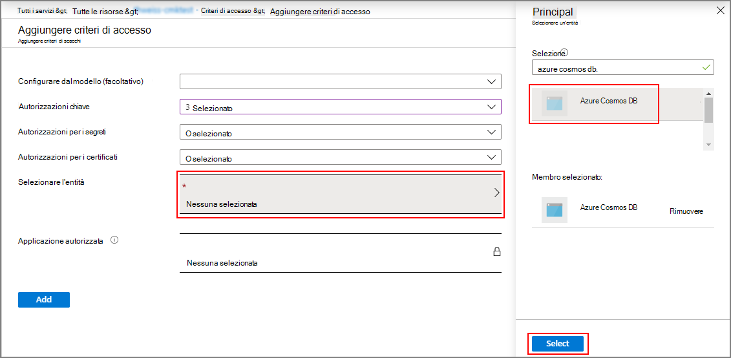Click the 'Configurare dal modello (facoltativo)' label
The width and height of the screenshot is (731, 358).
81,81
